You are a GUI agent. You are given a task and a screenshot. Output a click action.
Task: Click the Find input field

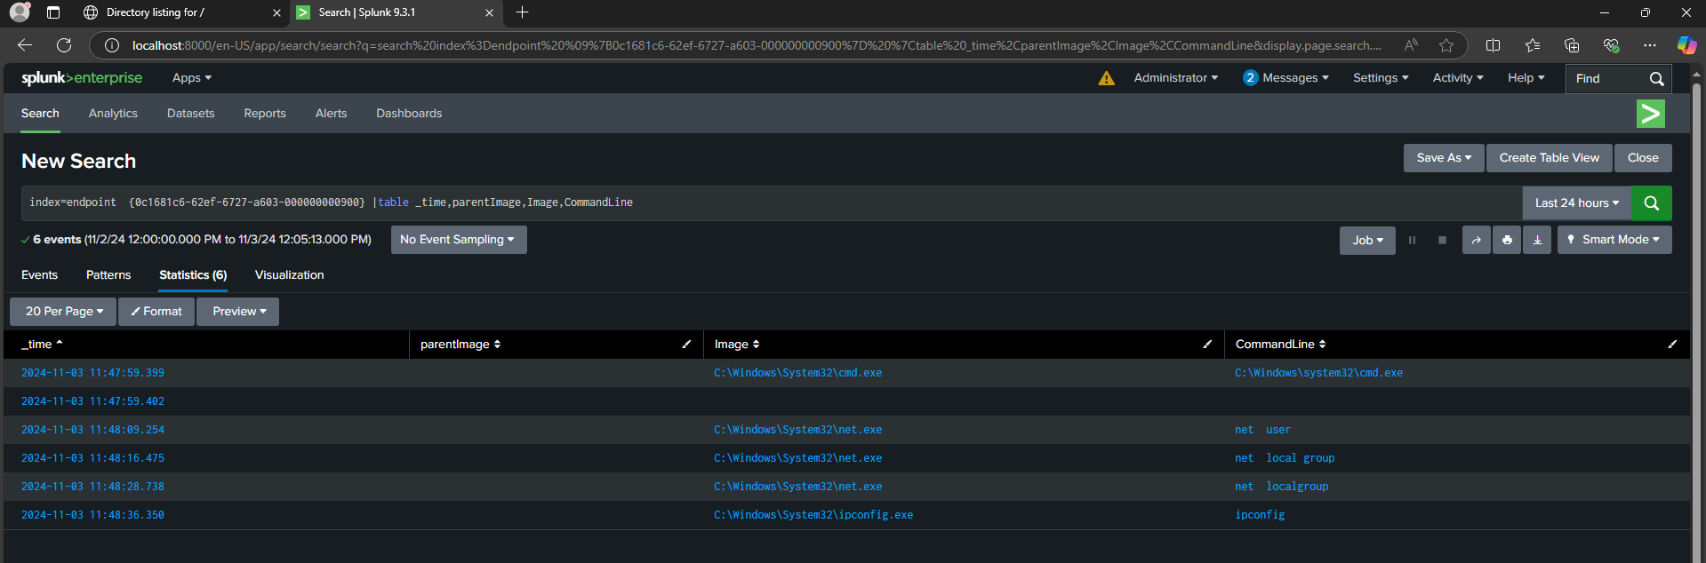click(1607, 79)
